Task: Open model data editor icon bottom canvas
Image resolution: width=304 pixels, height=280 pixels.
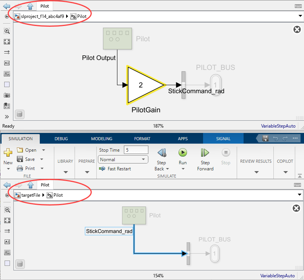Action: click(20, 264)
